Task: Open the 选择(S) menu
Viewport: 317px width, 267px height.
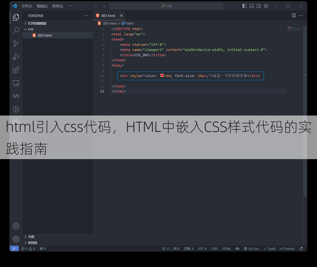Action: (58, 6)
